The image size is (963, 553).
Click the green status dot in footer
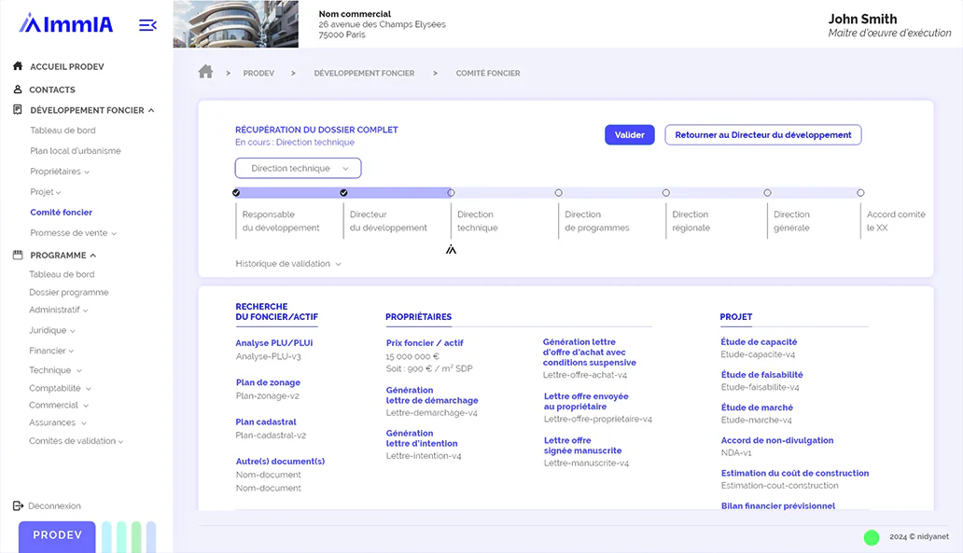(872, 538)
